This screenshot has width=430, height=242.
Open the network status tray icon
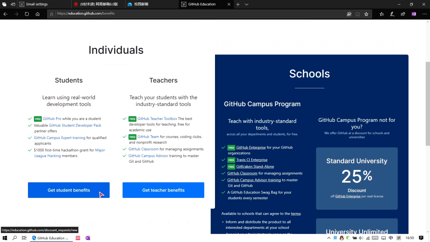pyautogui.click(x=368, y=238)
